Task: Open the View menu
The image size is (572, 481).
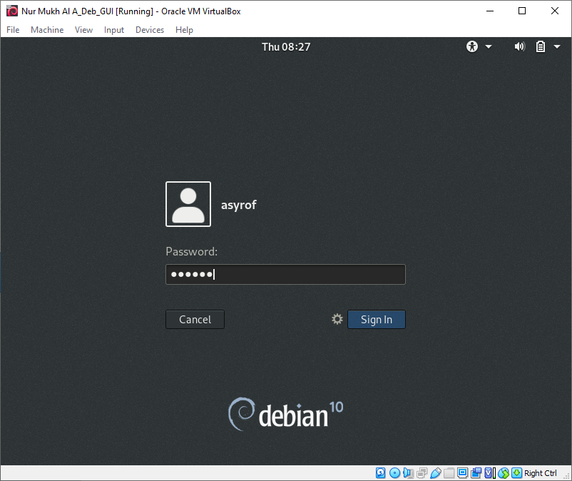Action: pos(83,30)
